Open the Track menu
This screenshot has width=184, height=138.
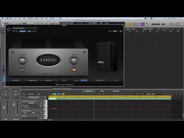24,18
